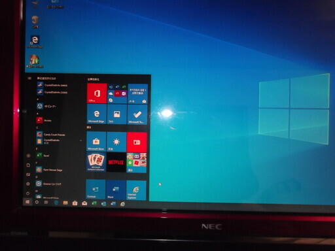The width and height of the screenshot is (335, 251).
Task: Open Settings gear in Start rail
Action: pos(28,184)
